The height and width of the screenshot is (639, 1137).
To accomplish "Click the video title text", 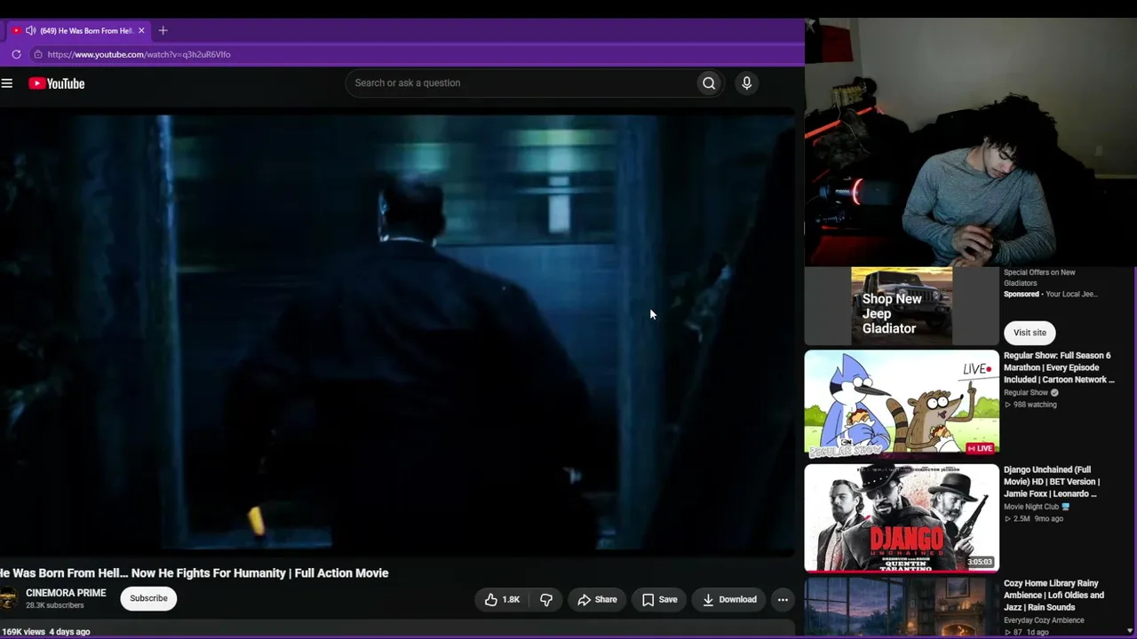I will pyautogui.click(x=195, y=573).
